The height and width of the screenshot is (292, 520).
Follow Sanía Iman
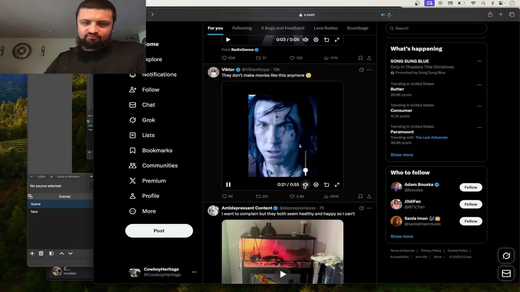pyautogui.click(x=471, y=221)
